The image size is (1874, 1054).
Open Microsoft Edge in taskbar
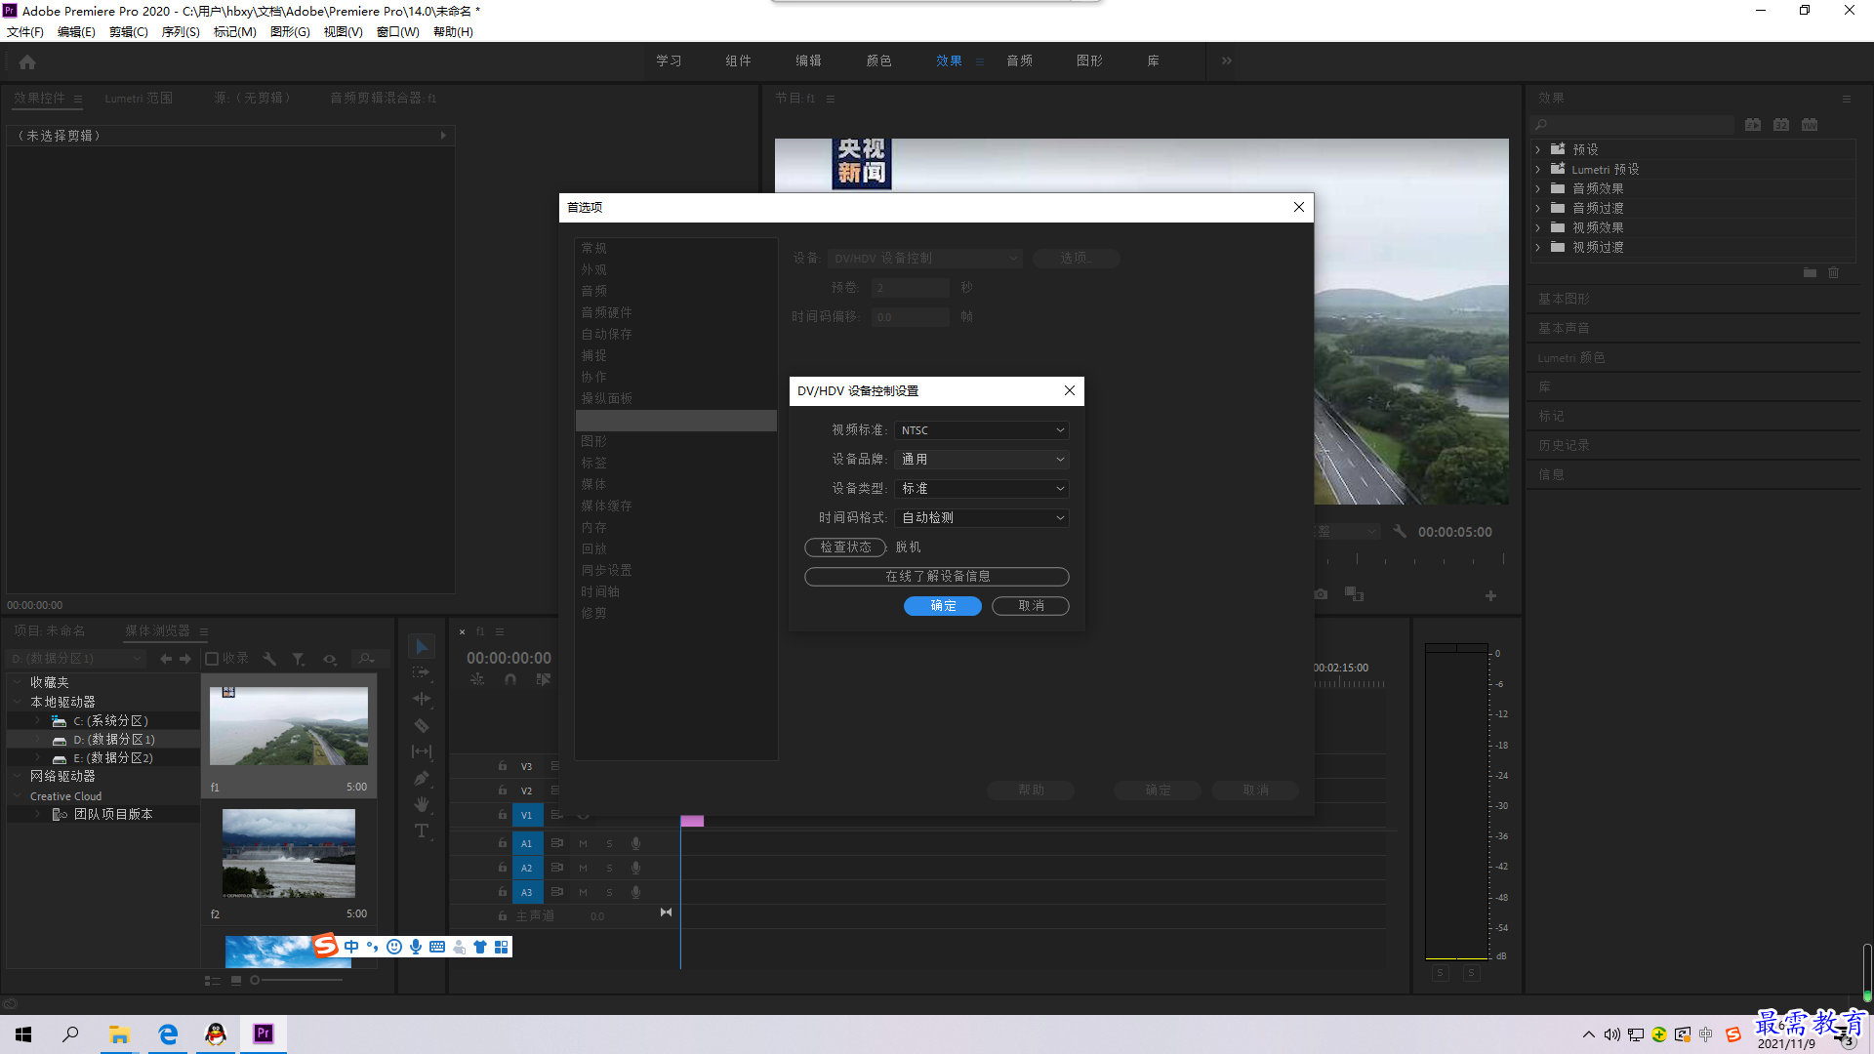click(x=168, y=1034)
